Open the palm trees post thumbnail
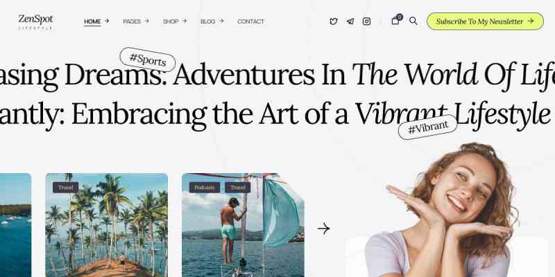Viewport: 555px width, 277px height. pyautogui.click(x=107, y=225)
